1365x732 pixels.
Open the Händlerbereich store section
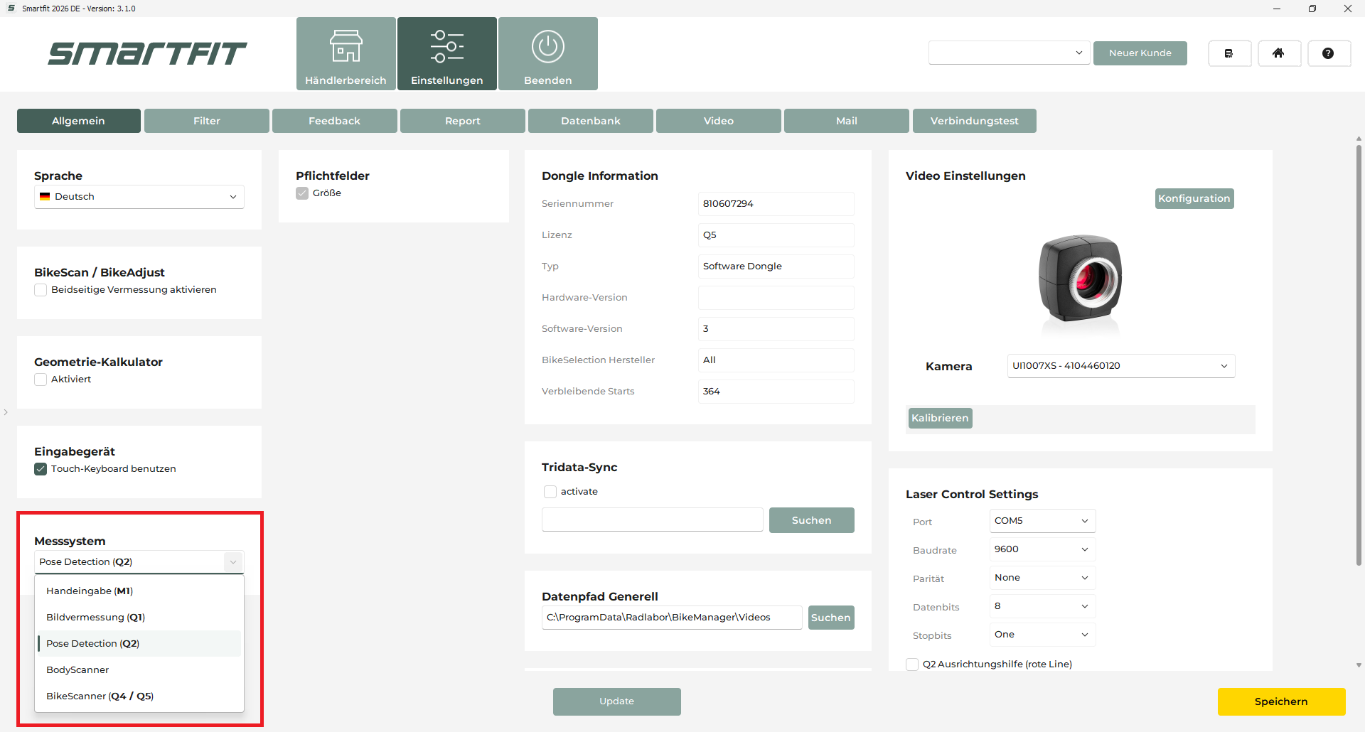pos(346,54)
